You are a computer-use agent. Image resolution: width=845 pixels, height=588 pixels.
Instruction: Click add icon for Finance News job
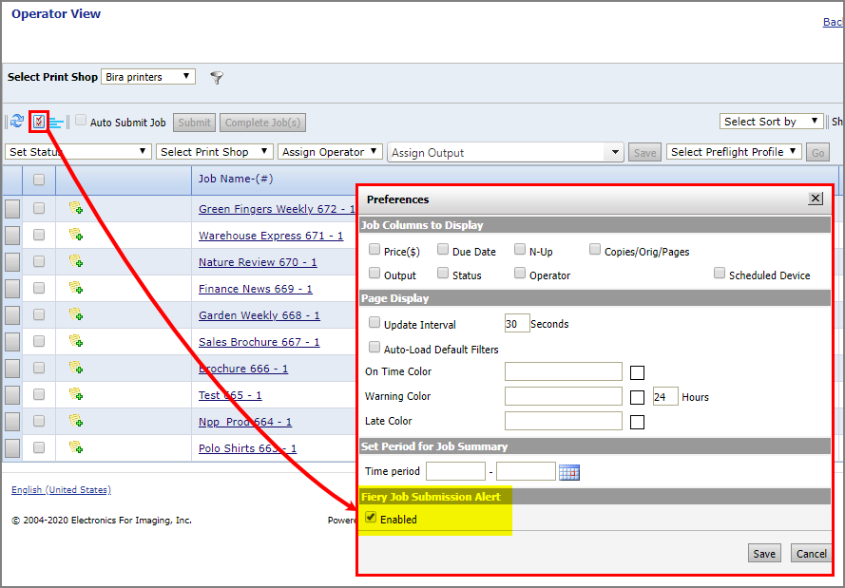pyautogui.click(x=76, y=288)
